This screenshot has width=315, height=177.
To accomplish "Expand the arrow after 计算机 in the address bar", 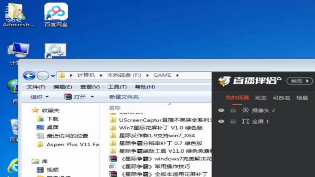I will [101, 76].
